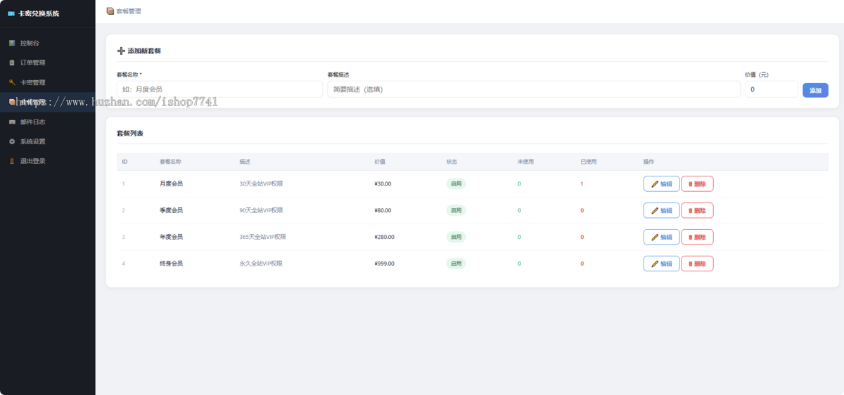
Task: Edit the 年度会员 package
Action: click(661, 237)
